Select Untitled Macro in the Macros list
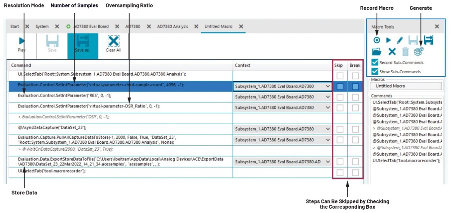Viewport: 451px width, 213px height. tap(405, 86)
